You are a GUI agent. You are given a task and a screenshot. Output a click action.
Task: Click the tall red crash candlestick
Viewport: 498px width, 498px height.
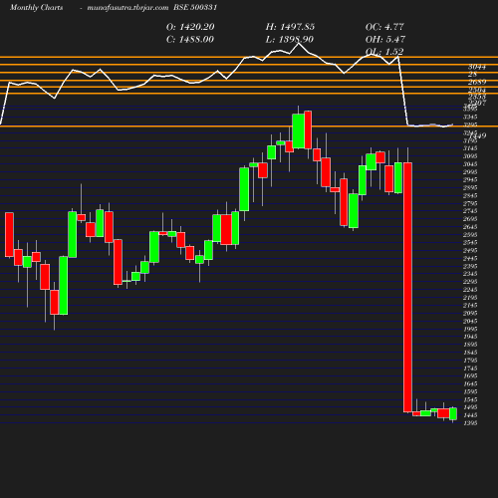407,287
